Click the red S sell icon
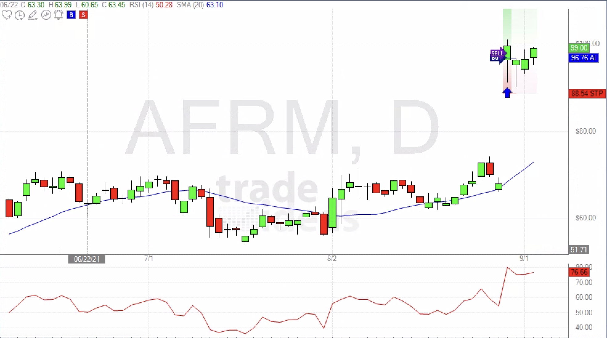 pyautogui.click(x=83, y=15)
